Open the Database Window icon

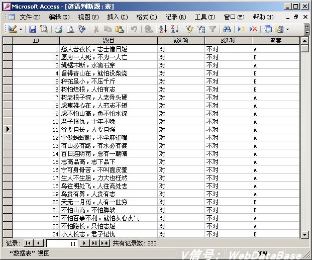pyautogui.click(x=268, y=29)
